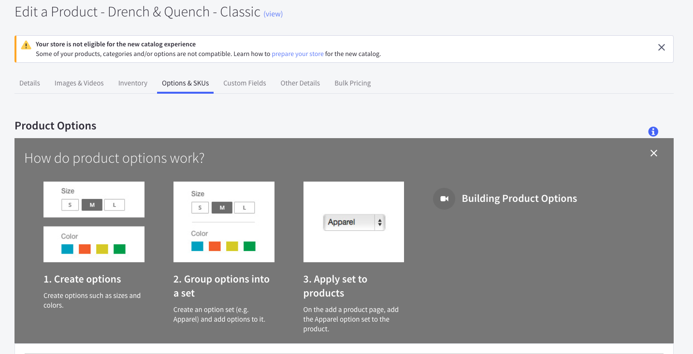Image resolution: width=693 pixels, height=354 pixels.
Task: Click the (view) link beside product title
Action: (273, 14)
